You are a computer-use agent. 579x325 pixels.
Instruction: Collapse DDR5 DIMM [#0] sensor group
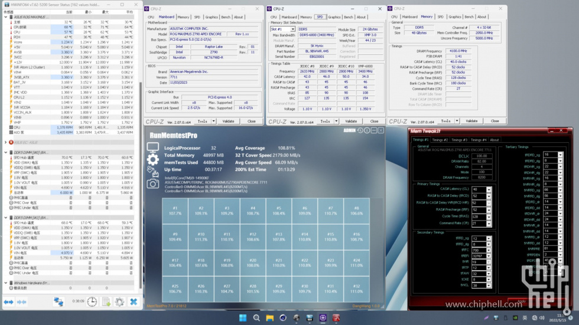(x=5, y=152)
